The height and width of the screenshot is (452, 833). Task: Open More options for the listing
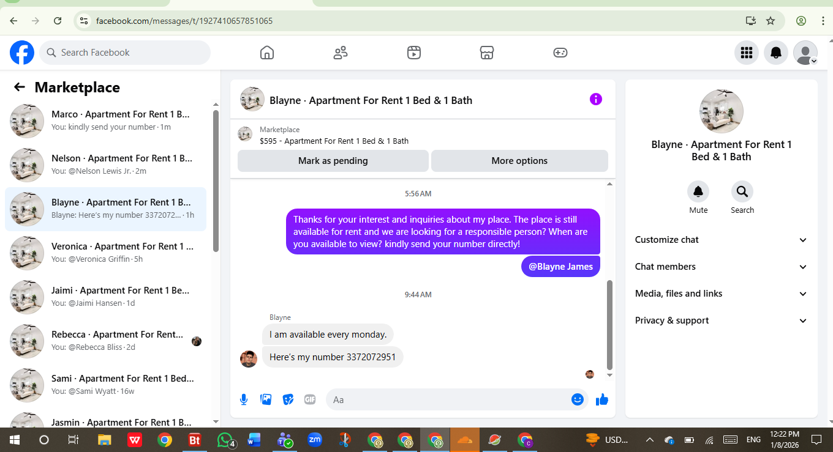519,161
